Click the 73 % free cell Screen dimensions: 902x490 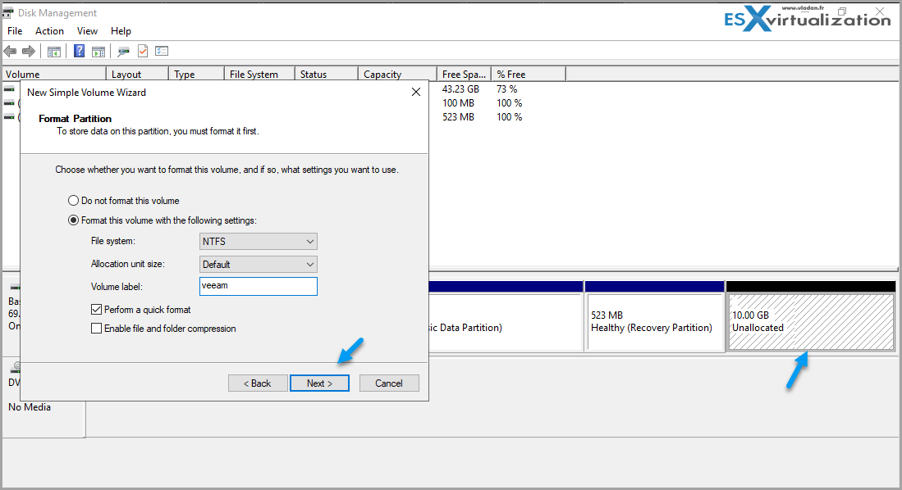click(x=506, y=89)
